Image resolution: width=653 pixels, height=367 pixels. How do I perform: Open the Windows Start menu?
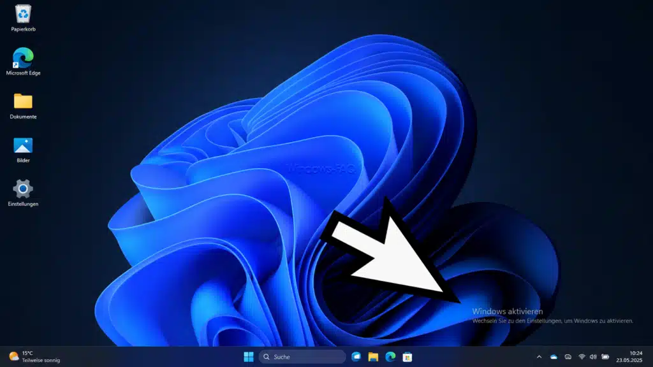coord(249,357)
